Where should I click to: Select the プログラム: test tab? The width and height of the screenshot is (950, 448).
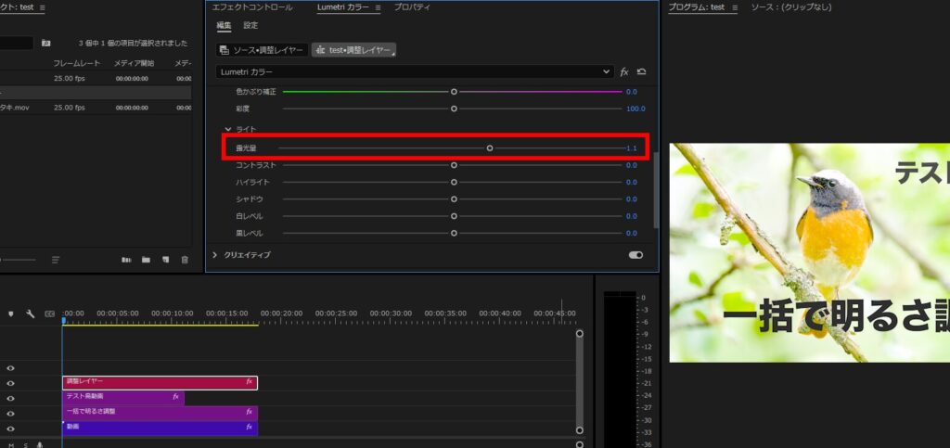[x=696, y=7]
